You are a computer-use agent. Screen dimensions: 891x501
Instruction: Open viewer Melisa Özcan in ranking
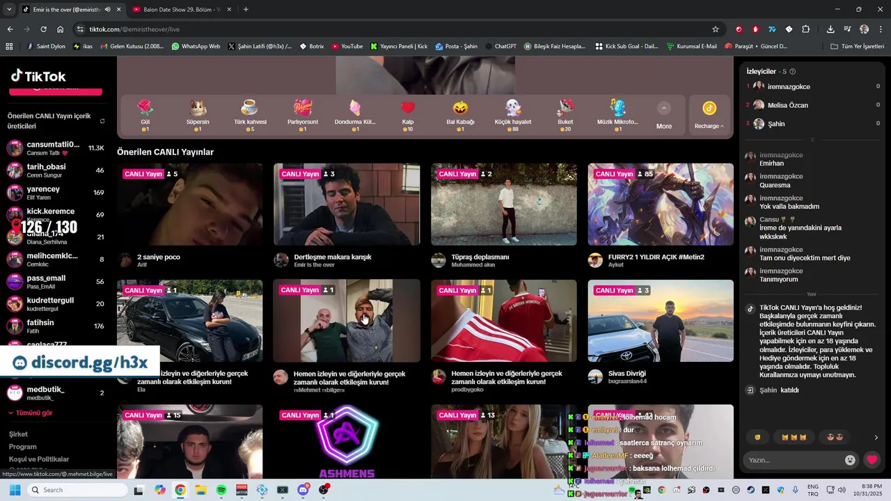point(813,105)
